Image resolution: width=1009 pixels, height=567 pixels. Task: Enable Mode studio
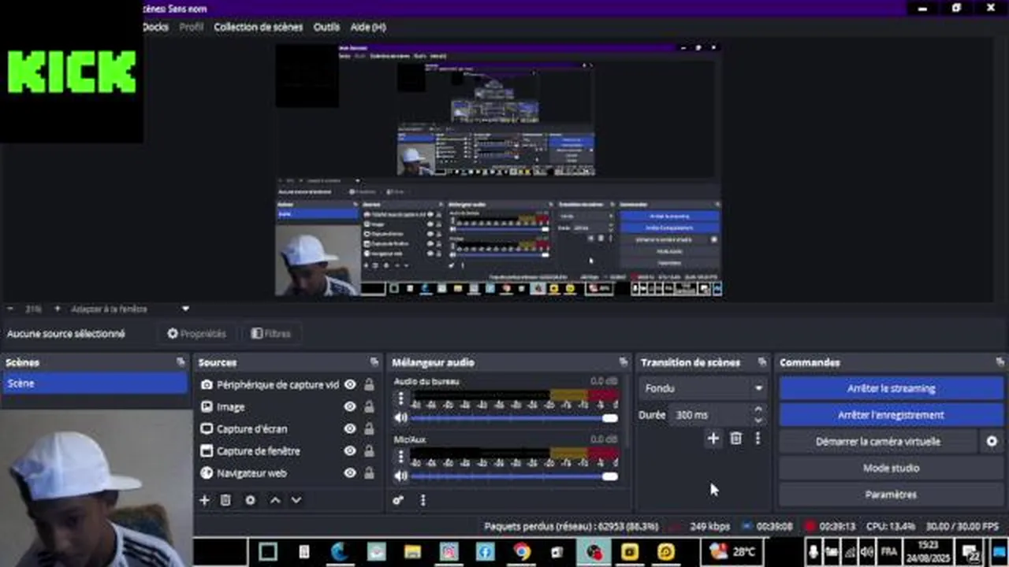coord(891,468)
